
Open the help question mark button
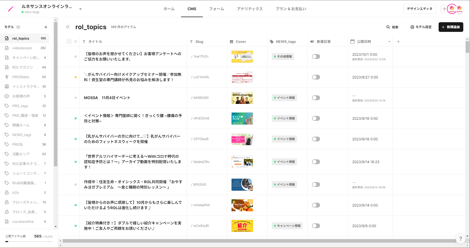coord(461,238)
